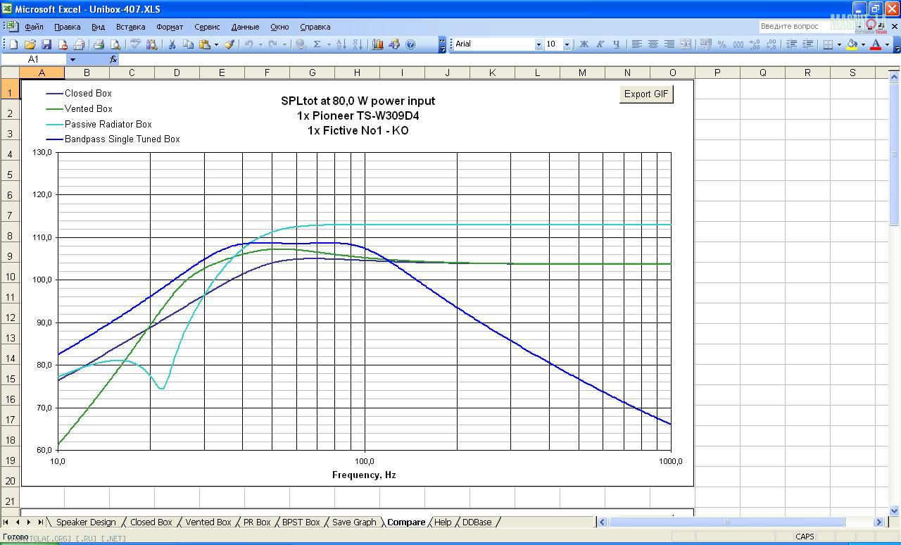Switch to the DDBase sheet tab
This screenshot has width=901, height=545.
click(477, 522)
